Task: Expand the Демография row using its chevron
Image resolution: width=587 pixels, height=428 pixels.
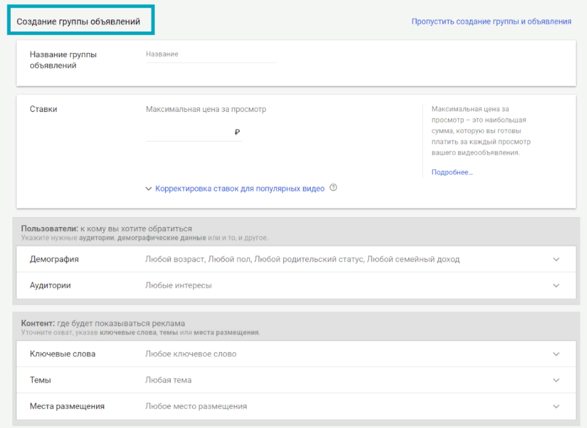Action: coord(556,259)
